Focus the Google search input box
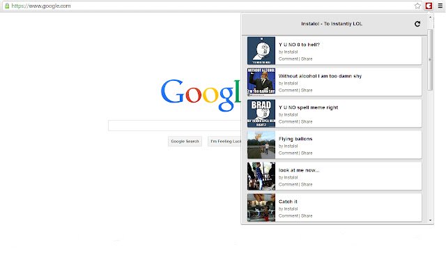This screenshot has height=279, width=446. pos(174,126)
